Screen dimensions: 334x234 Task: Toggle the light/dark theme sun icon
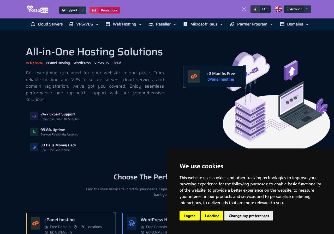click(244, 9)
